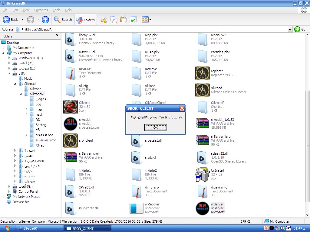Collapse My Computer in folder tree
This screenshot has height=232, width=310.
coord(3,53)
